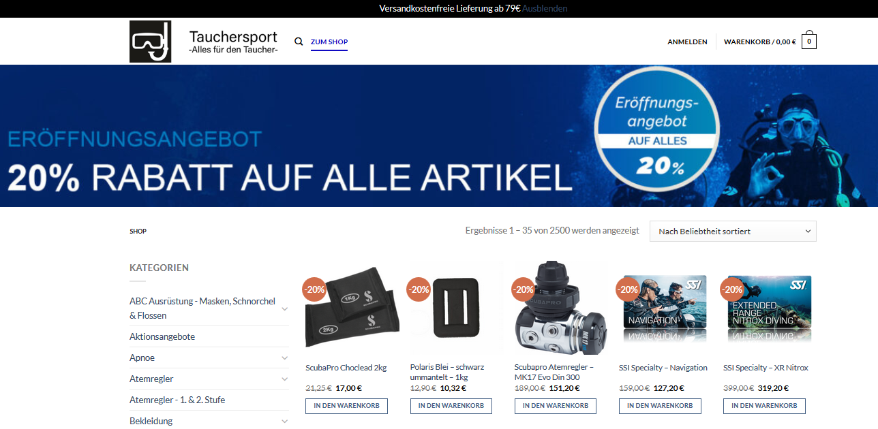Expand the ABC Ausrüstung category chevron
Screen dimensions: 878x429
tap(284, 308)
